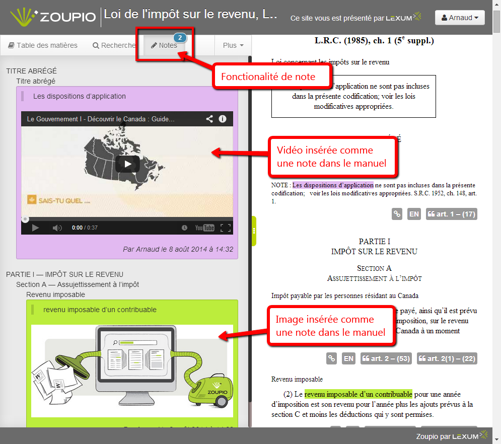Click link icon next to art. 2 button
Image resolution: width=501 pixels, height=444 pixels.
pyautogui.click(x=332, y=358)
